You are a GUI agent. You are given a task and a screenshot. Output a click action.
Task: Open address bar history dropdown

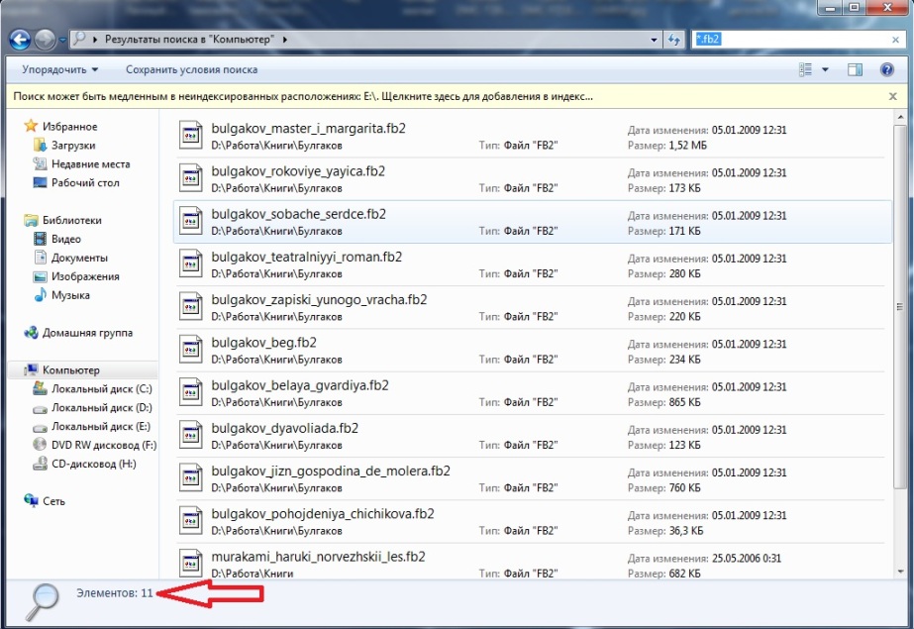click(x=654, y=40)
